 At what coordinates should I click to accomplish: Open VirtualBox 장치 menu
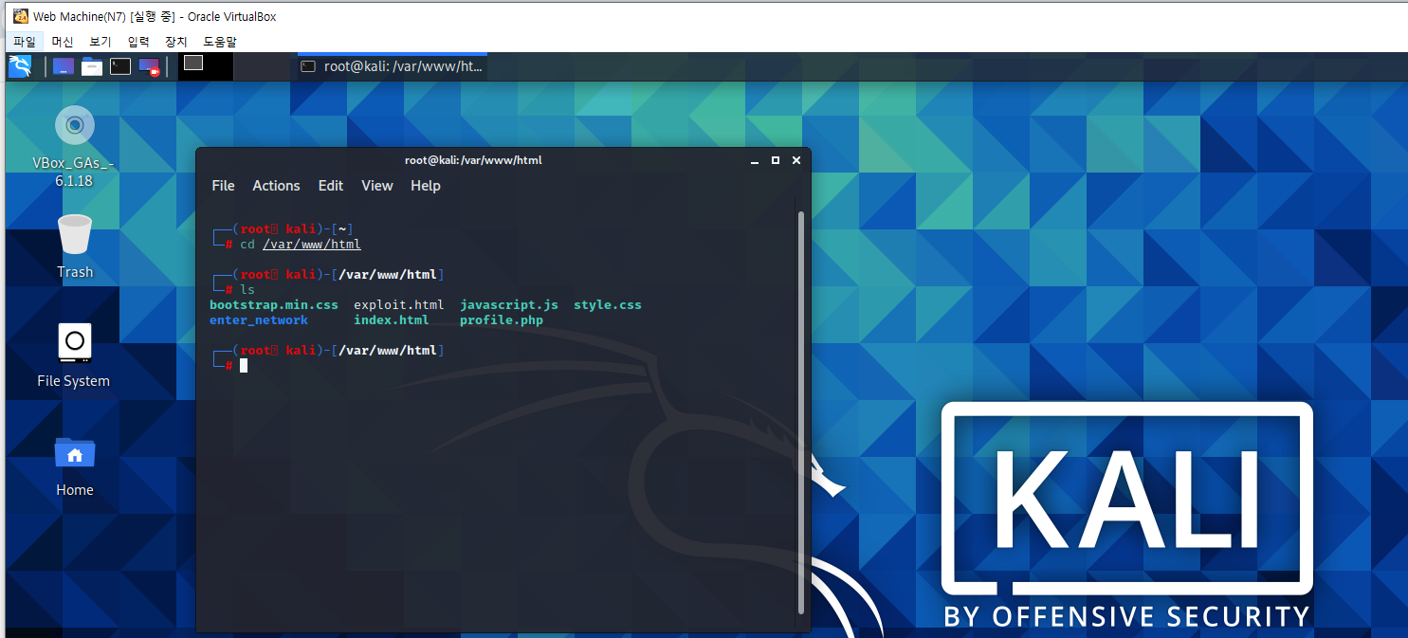coord(176,42)
